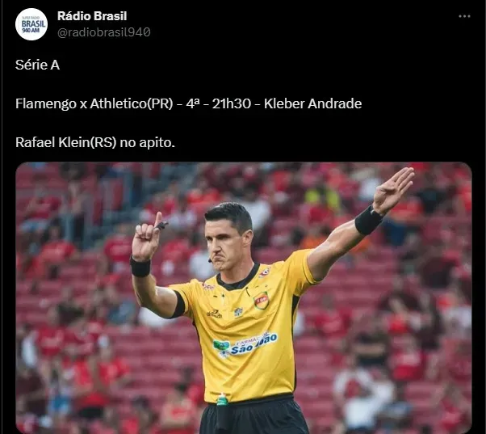Click the whistle in the referee's fingers
The height and width of the screenshot is (434, 486).
pyautogui.click(x=161, y=225)
